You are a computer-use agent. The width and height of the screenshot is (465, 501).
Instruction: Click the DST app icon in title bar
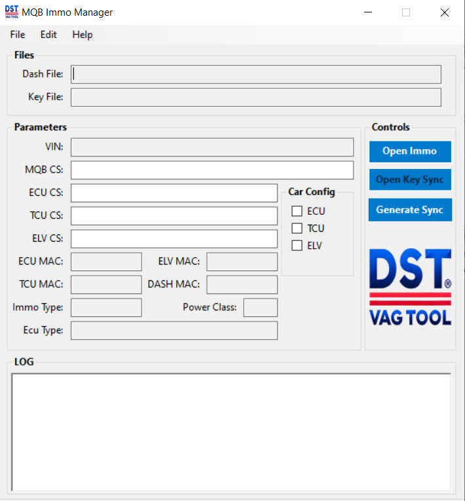tap(12, 12)
